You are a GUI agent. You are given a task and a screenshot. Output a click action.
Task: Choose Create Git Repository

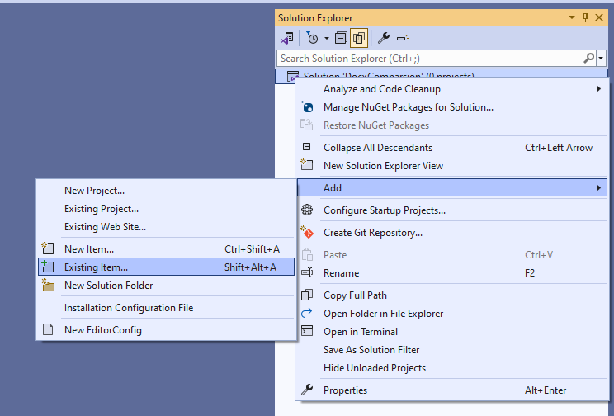tap(452, 233)
